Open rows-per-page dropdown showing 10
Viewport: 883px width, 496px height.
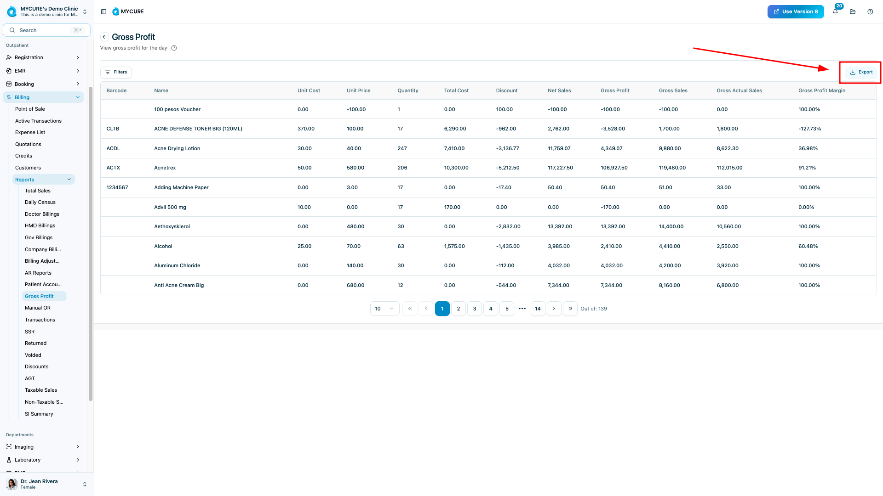[384, 309]
